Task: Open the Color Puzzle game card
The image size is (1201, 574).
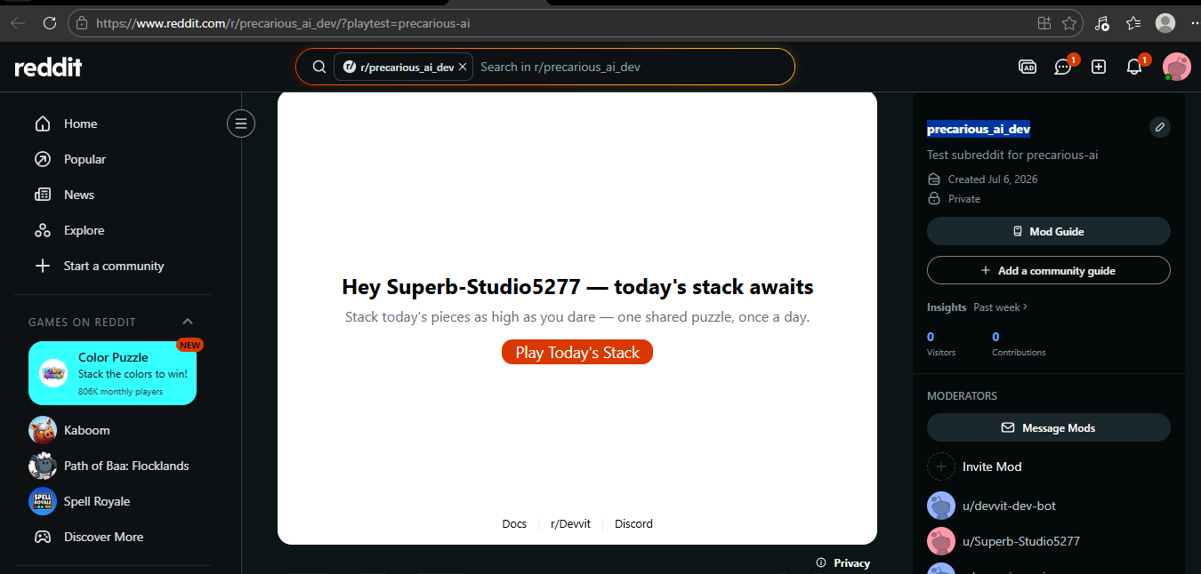Action: [112, 373]
